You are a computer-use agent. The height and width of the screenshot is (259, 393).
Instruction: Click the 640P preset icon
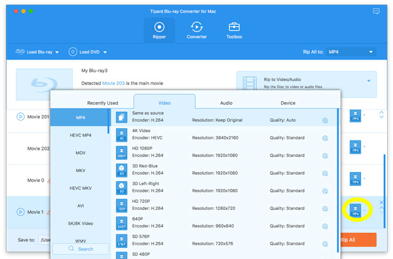click(122, 223)
